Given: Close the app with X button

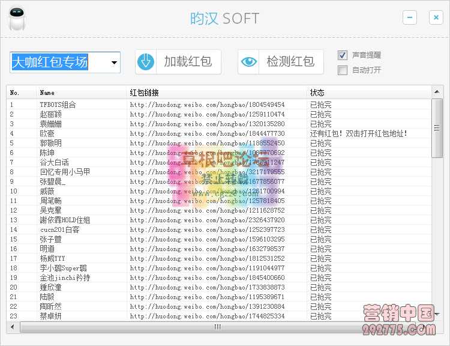Looking at the screenshot, I should click(436, 17).
